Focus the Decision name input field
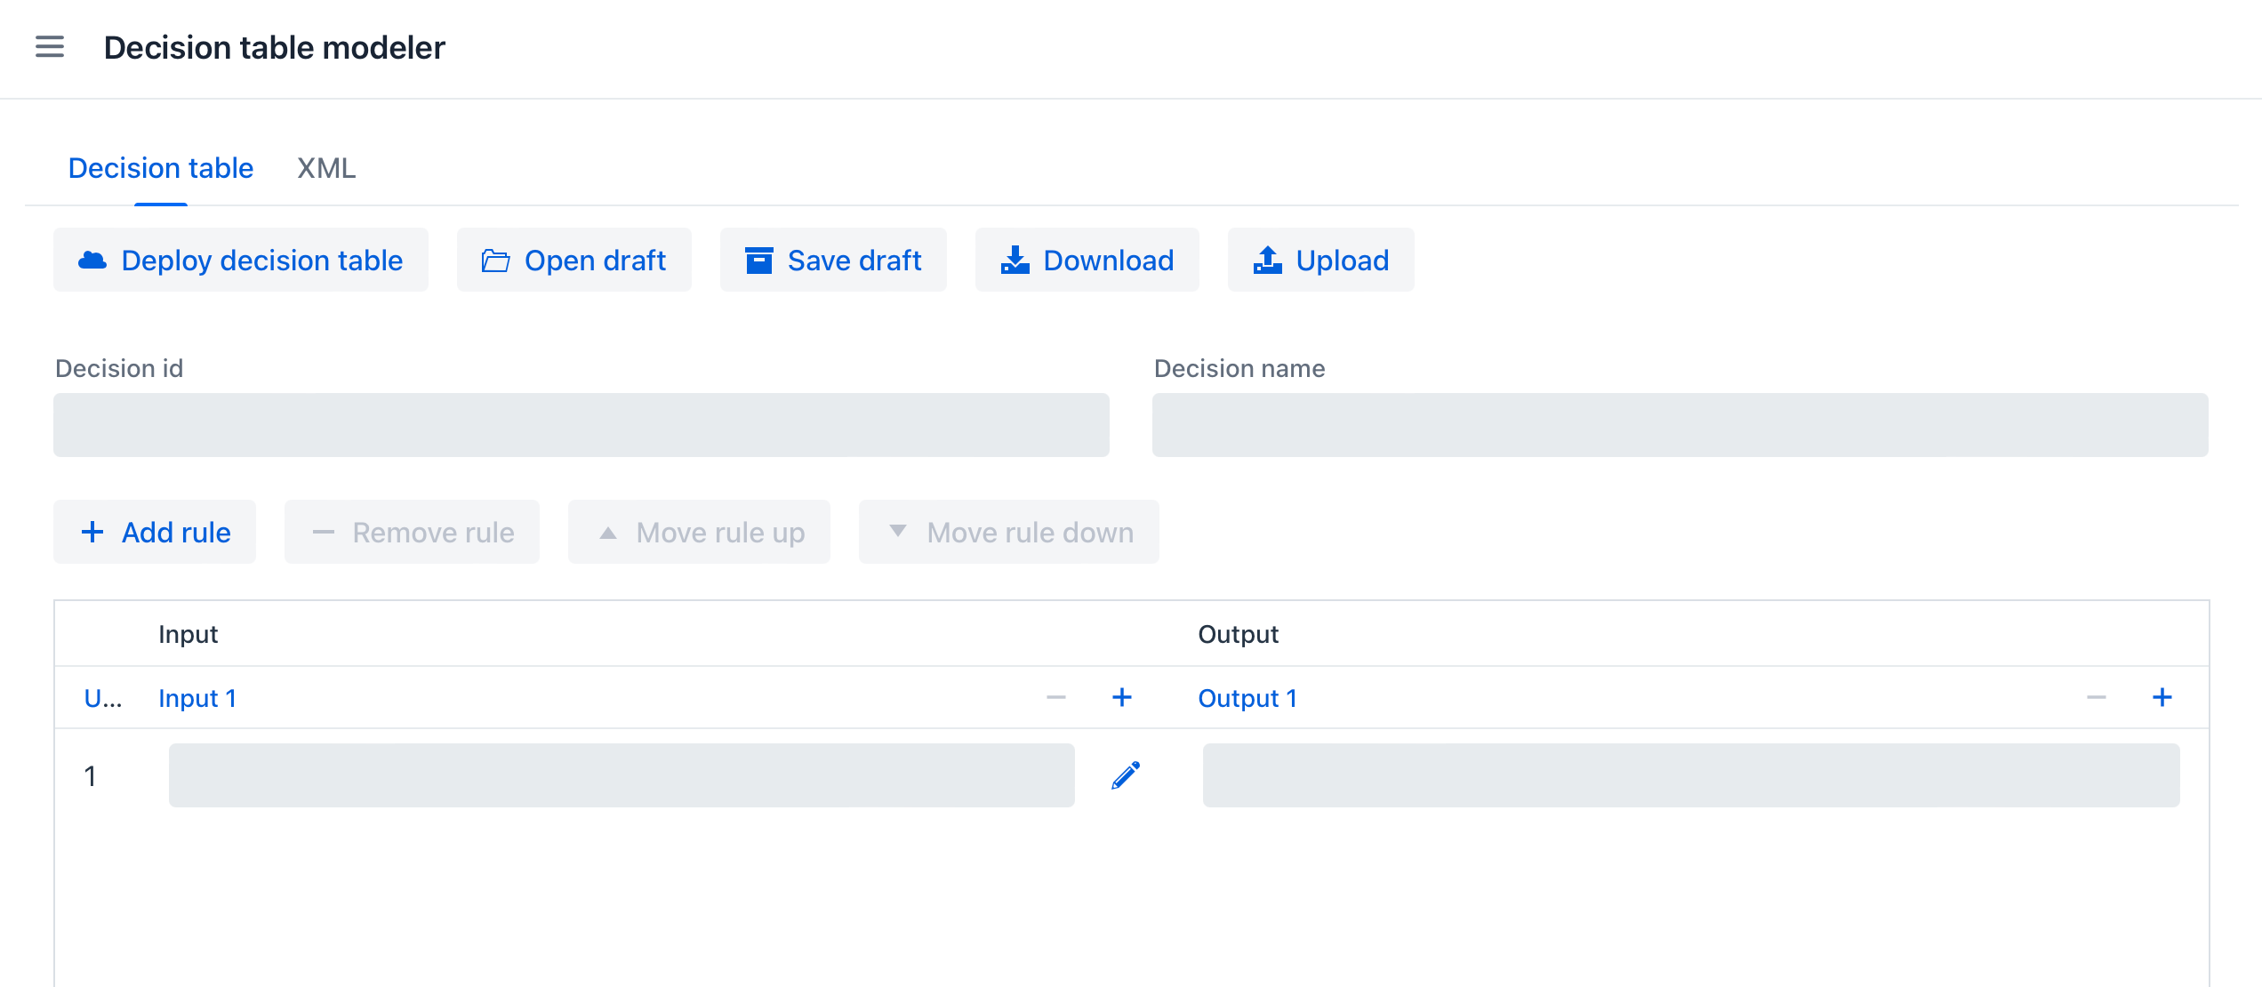The image size is (2262, 987). pyautogui.click(x=1680, y=425)
